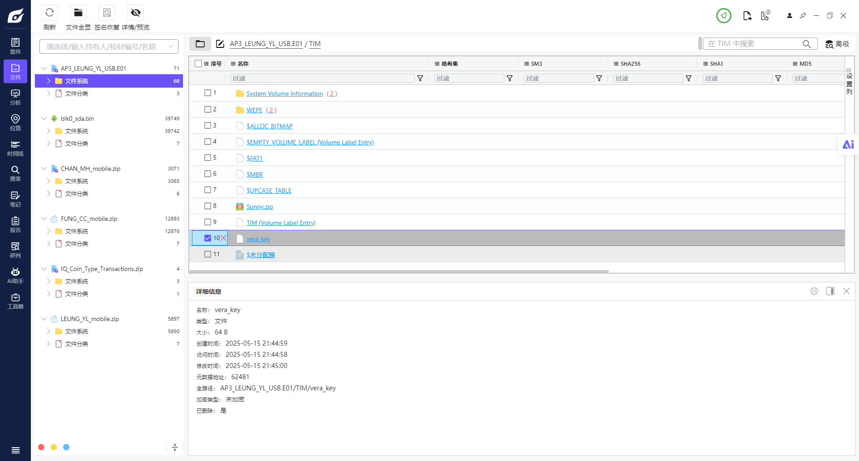The image size is (859, 461).
Task: Open the System Volume Information folder link
Action: click(285, 93)
